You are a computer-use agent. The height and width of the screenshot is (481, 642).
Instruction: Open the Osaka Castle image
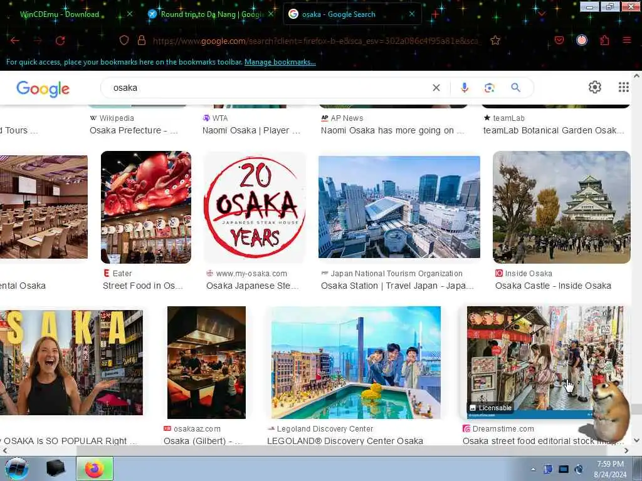561,207
